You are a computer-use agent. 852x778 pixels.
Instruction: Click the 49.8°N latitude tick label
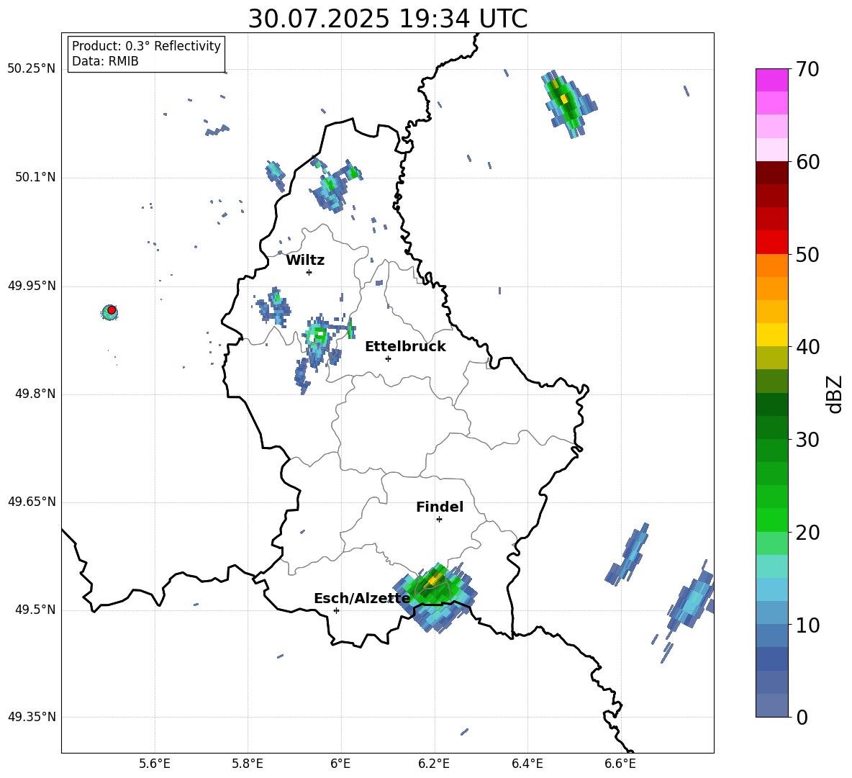click(x=35, y=394)
